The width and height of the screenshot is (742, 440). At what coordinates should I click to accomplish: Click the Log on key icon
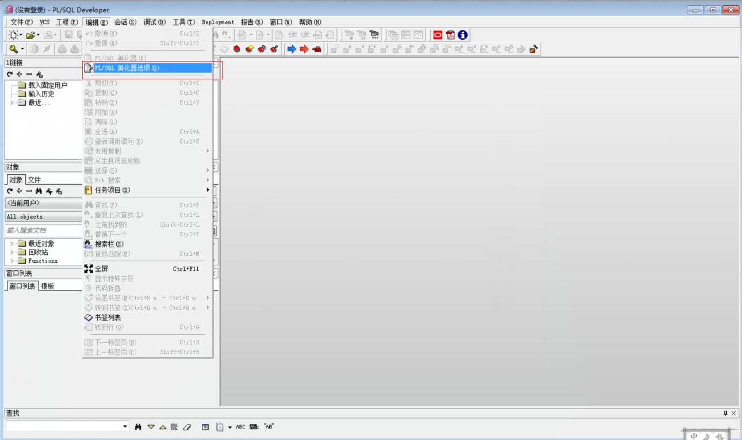click(13, 49)
